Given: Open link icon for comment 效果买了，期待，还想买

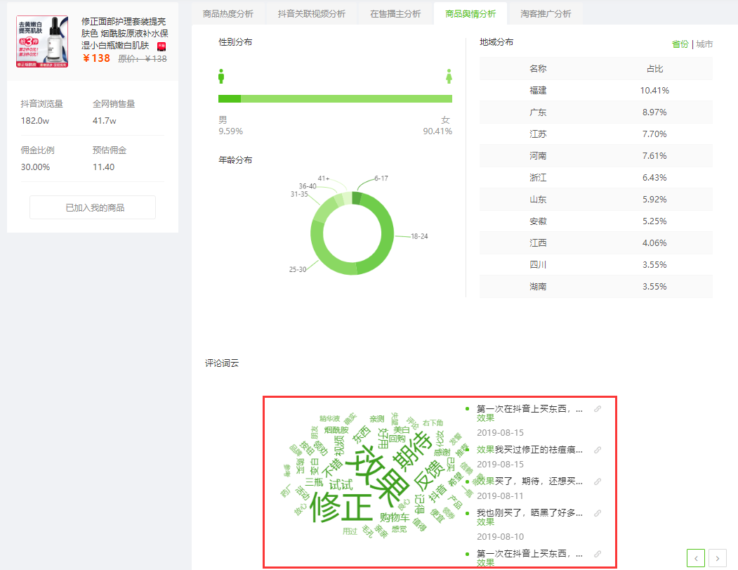Looking at the screenshot, I should coord(598,481).
